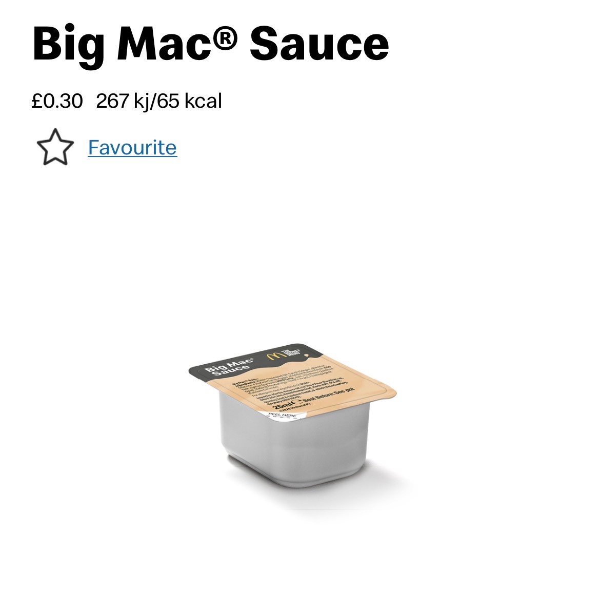The height and width of the screenshot is (592, 600).
Task: Click the dark grey banner on lid
Action: 256,361
